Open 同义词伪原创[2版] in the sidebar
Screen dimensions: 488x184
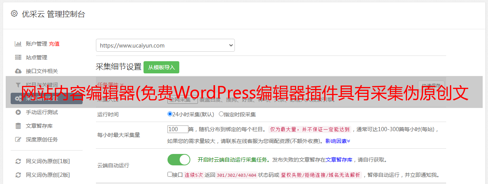click(x=48, y=175)
